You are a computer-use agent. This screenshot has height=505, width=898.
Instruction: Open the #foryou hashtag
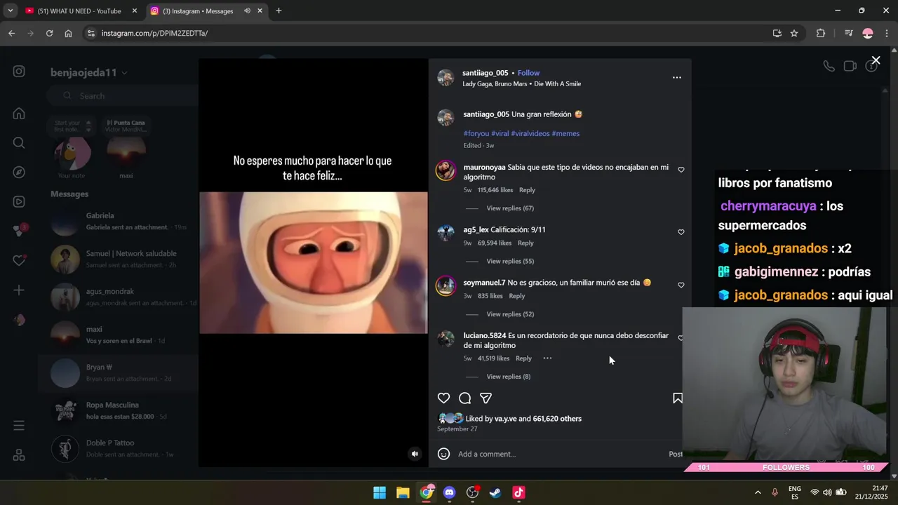[476, 133]
